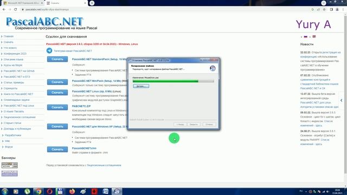Open Chrome profile avatar icon
The width and height of the screenshot is (347, 195).
click(x=337, y=10)
